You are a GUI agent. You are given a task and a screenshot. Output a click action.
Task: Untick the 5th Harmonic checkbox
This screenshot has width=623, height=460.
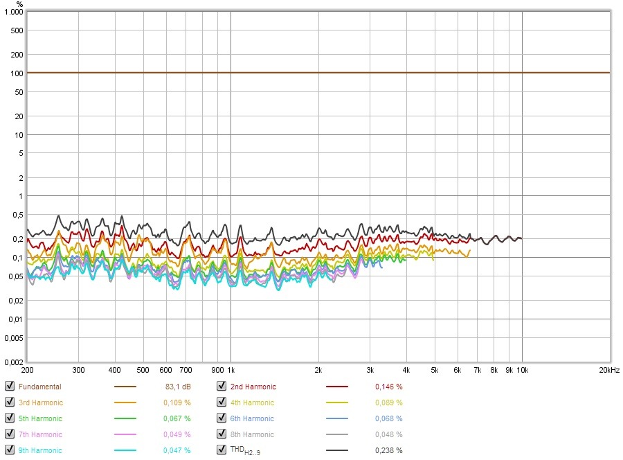[x=9, y=418]
